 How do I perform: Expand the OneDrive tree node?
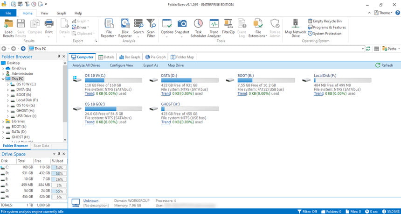tap(3, 68)
